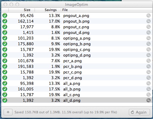Click size value 191,583

26,66
